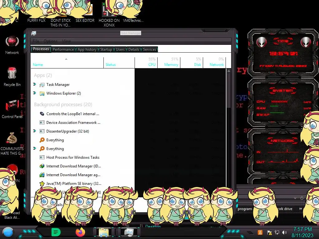Sort processes by the Disk column
The height and width of the screenshot is (239, 319).
[x=192, y=63]
